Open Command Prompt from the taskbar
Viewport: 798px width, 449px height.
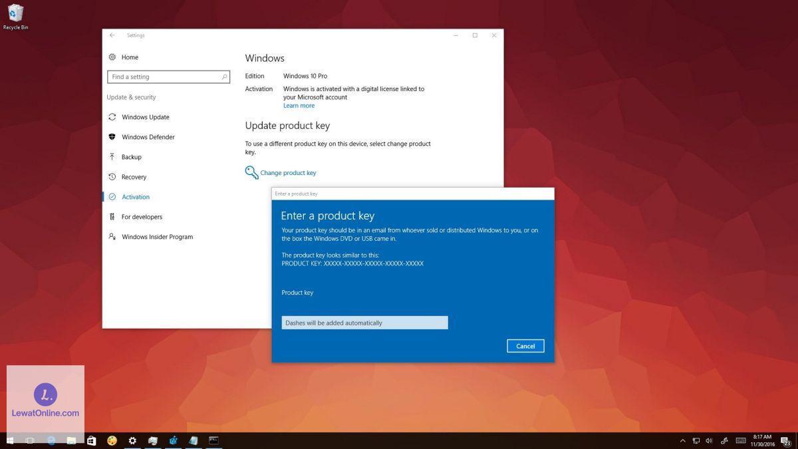(x=213, y=440)
